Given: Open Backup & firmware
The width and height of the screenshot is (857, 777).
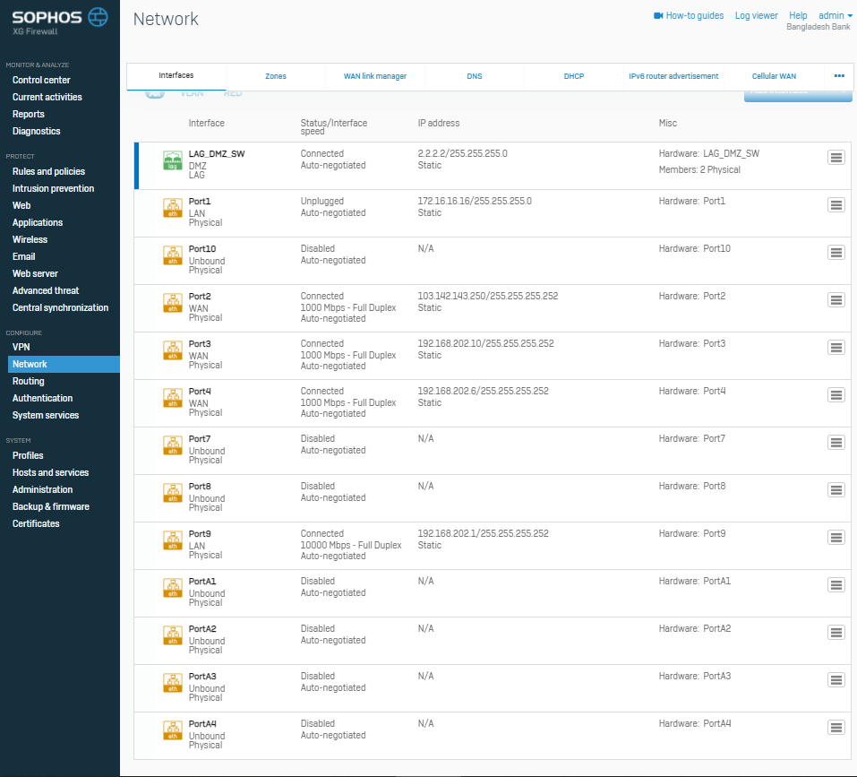Looking at the screenshot, I should click(x=51, y=506).
